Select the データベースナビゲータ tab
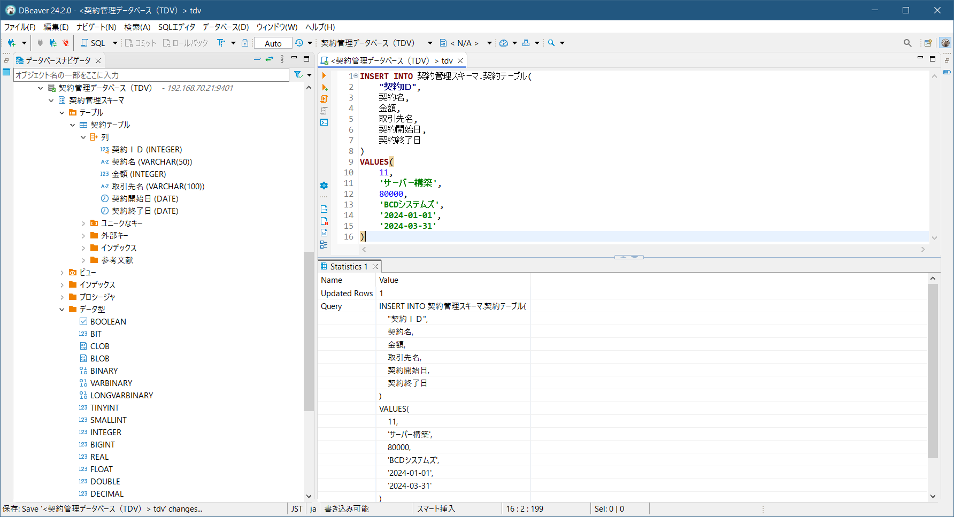Image resolution: width=954 pixels, height=517 pixels. (x=58, y=60)
